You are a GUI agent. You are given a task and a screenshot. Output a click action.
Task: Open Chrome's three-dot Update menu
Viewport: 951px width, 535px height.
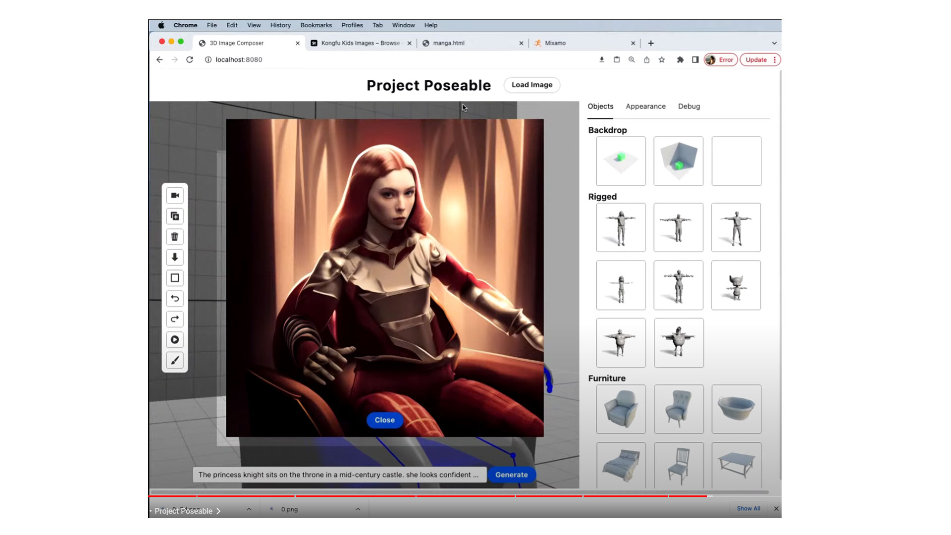[775, 60]
